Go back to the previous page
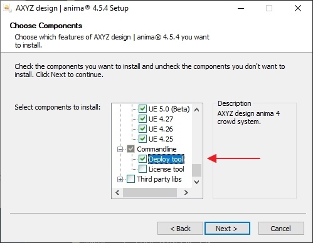Image resolution: width=313 pixels, height=243 pixels. (180, 229)
